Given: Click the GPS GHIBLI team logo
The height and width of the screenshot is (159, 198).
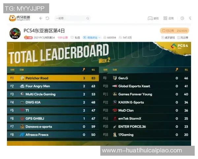Looking at the screenshot, I should (x=22, y=119).
